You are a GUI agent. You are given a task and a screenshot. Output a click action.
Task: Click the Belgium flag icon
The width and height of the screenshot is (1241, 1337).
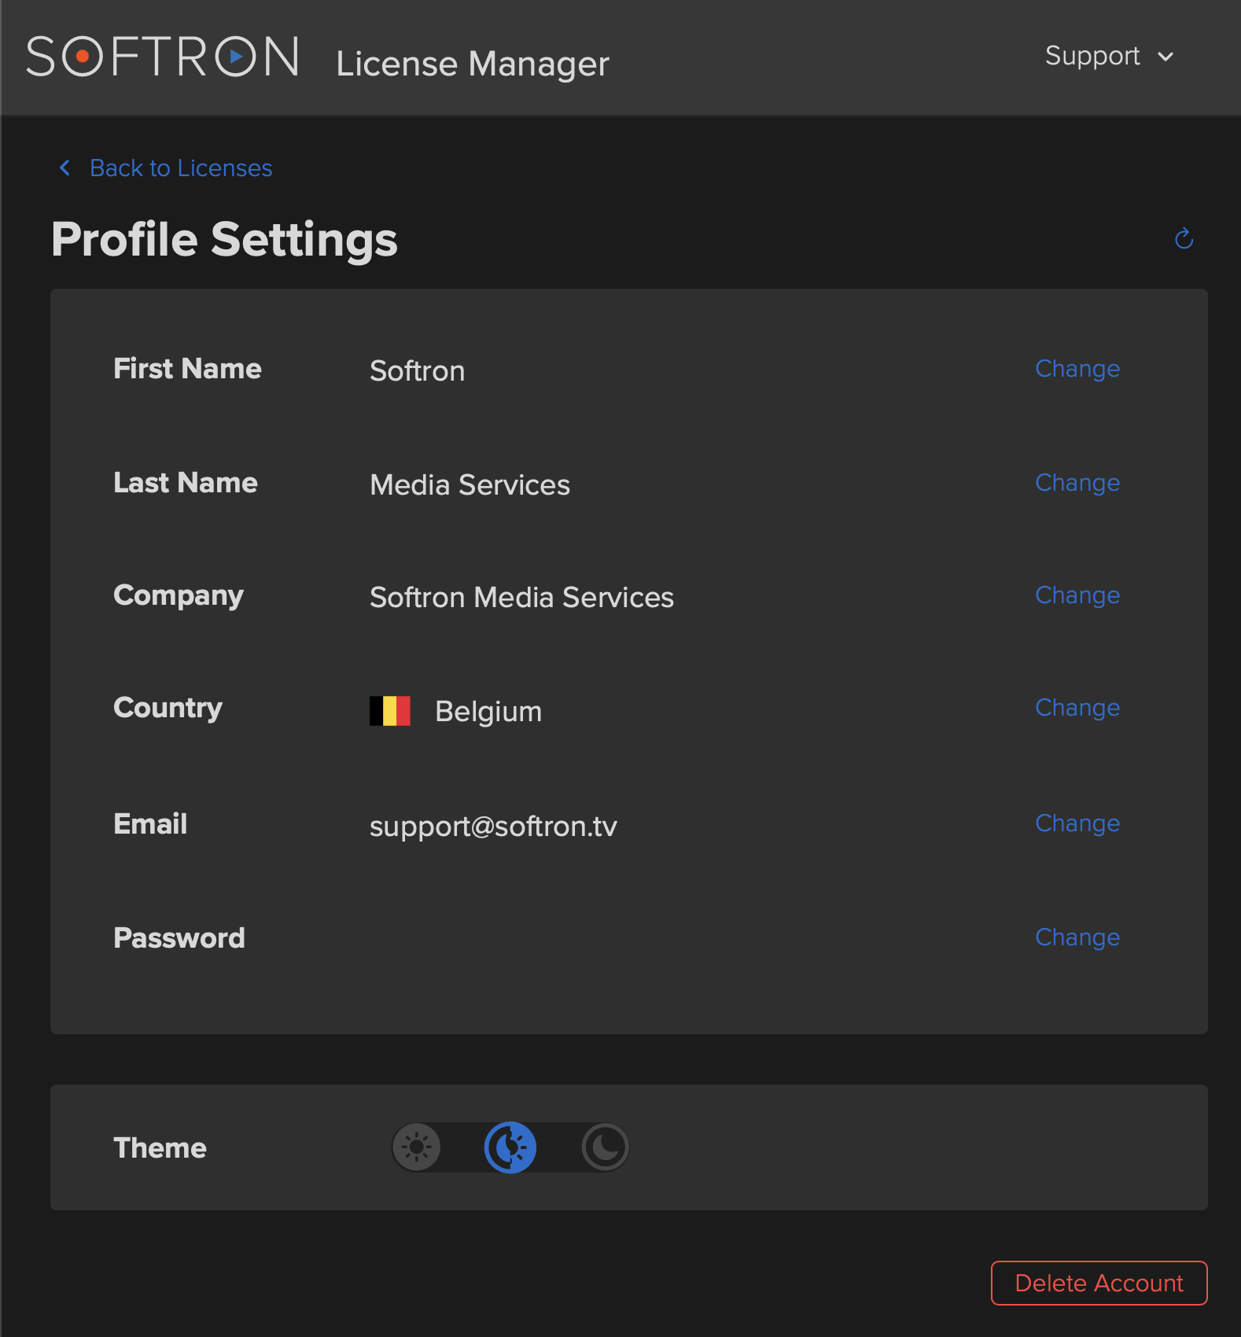tap(390, 711)
